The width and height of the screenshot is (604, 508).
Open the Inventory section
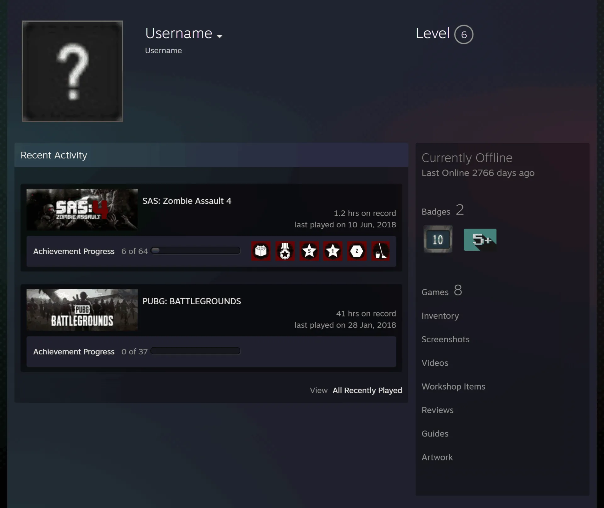[x=440, y=316]
